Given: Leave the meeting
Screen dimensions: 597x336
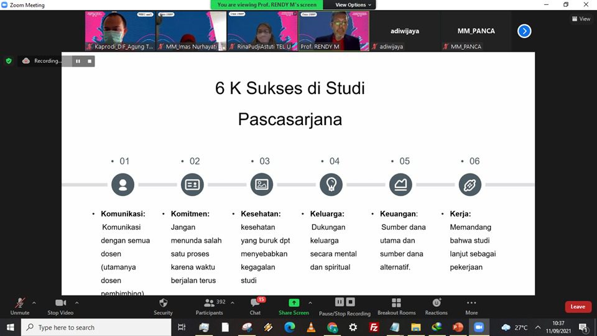Looking at the screenshot, I should tap(578, 307).
